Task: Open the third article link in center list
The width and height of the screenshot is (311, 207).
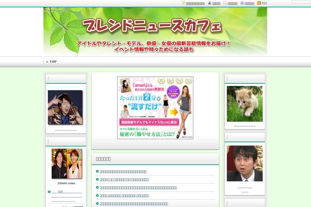Action: pos(138,188)
